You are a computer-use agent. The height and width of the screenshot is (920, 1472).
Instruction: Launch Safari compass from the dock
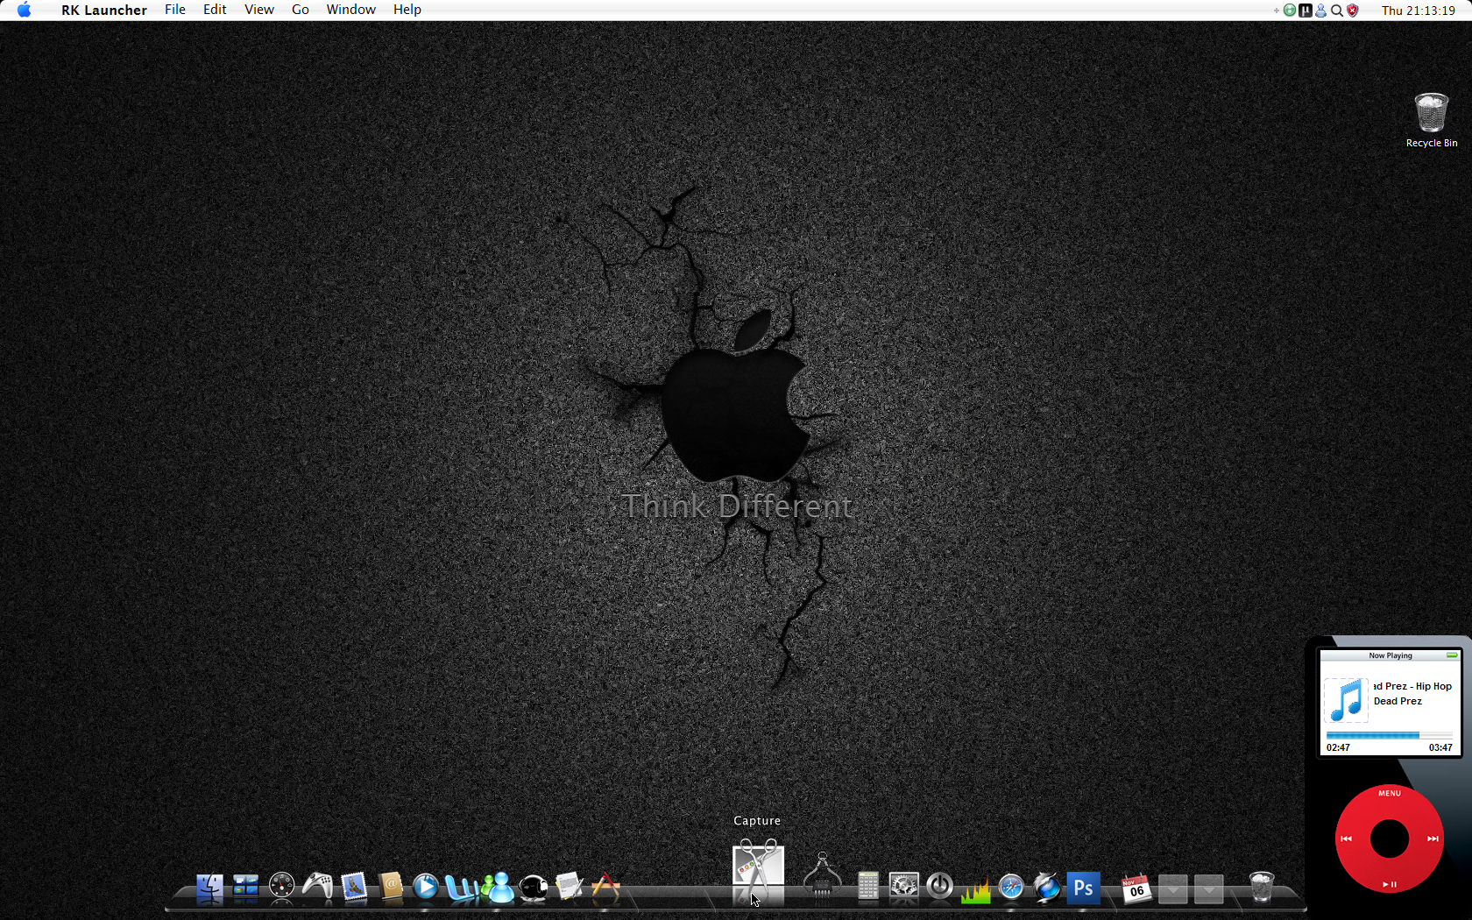[1011, 888]
